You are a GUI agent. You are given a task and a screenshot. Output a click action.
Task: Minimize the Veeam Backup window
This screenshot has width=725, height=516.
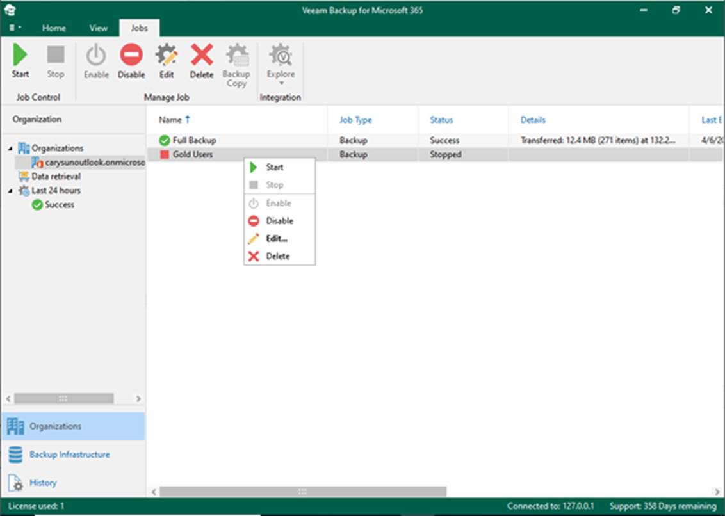[644, 10]
